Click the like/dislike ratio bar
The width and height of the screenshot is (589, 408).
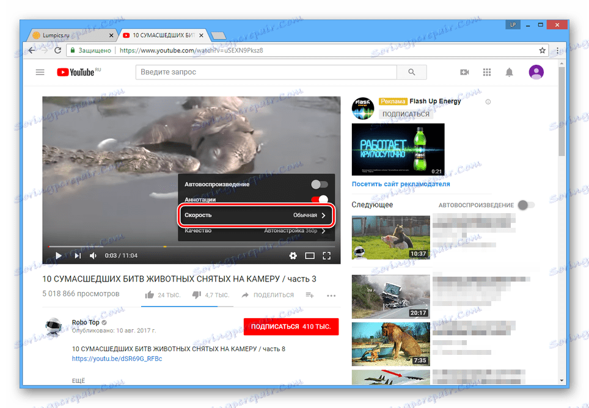(187, 306)
